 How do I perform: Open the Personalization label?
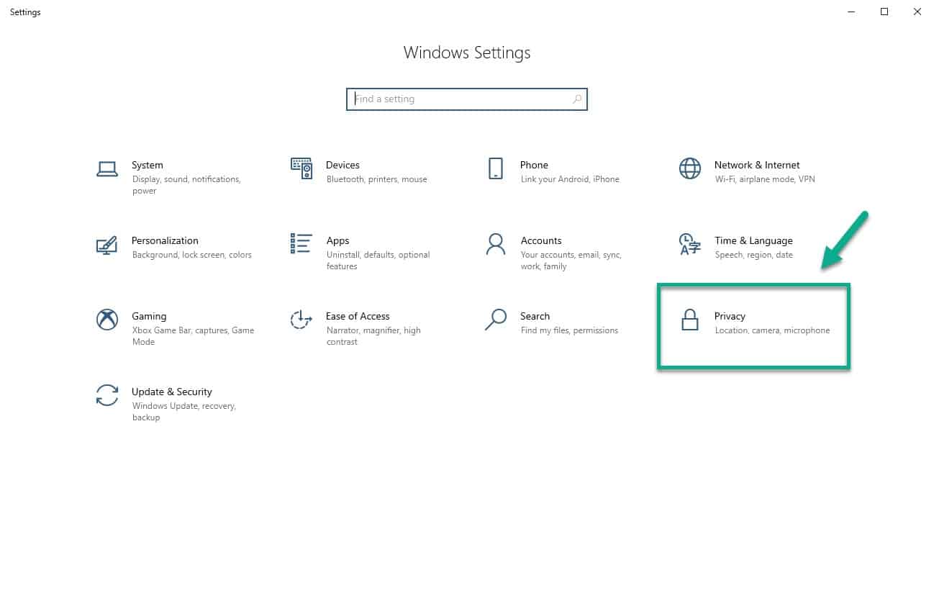pyautogui.click(x=165, y=240)
